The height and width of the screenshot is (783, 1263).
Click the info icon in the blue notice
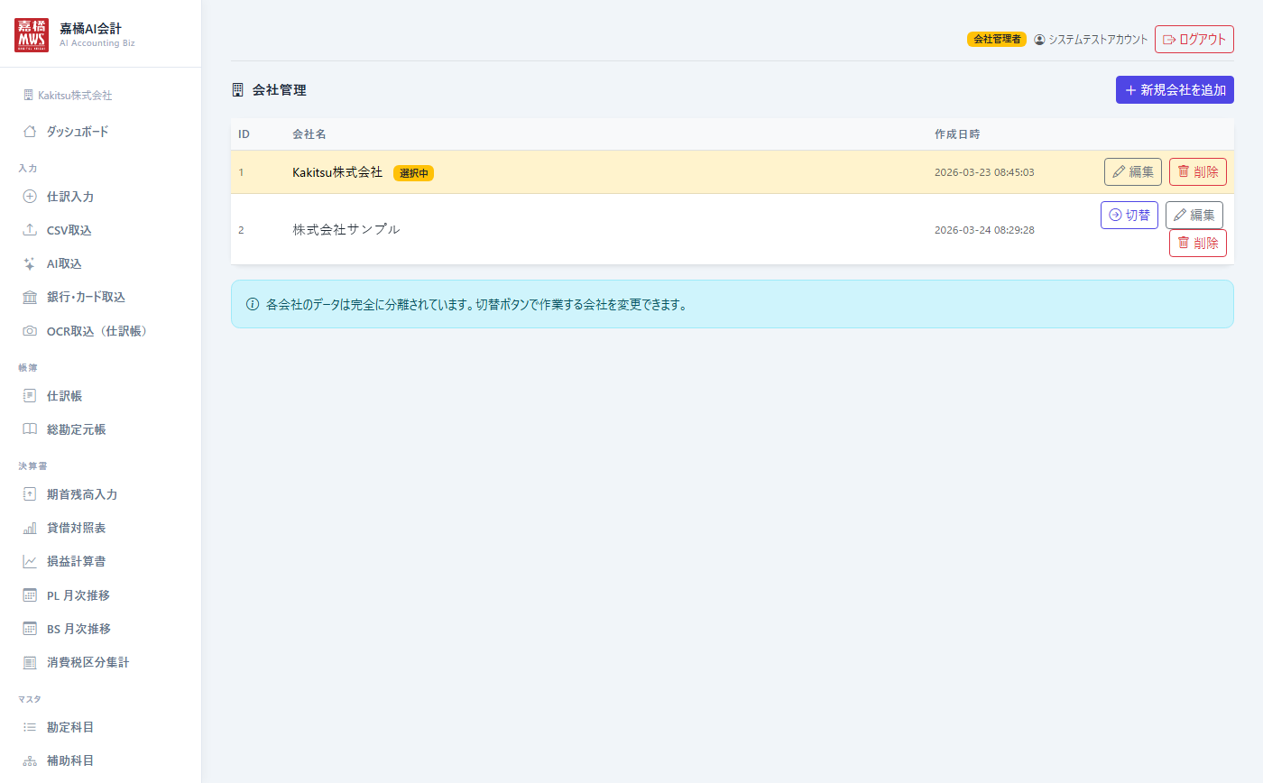tap(253, 304)
